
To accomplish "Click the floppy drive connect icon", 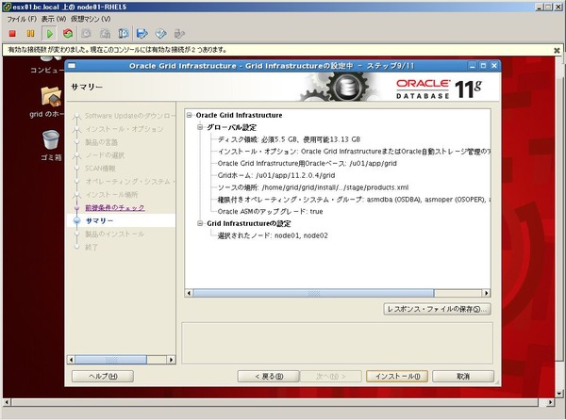I will (141, 34).
